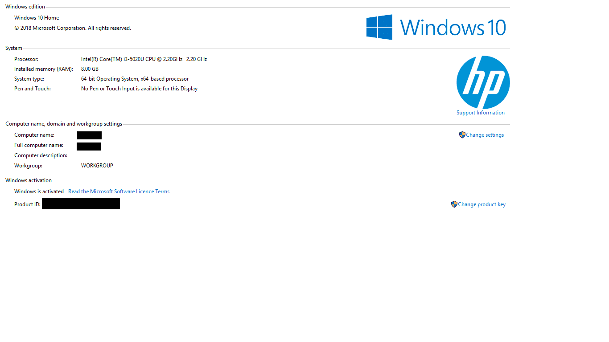Click the Pen and Touch: label
Image resolution: width=609 pixels, height=342 pixels.
point(33,89)
